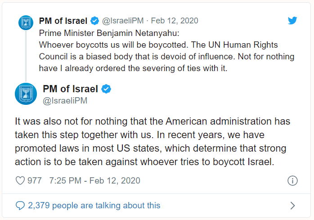Click main tweet text about boycott laws
The height and width of the screenshot is (220, 314).
pos(153,141)
